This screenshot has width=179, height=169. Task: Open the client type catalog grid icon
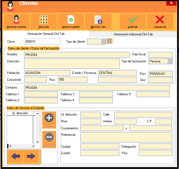110,41
